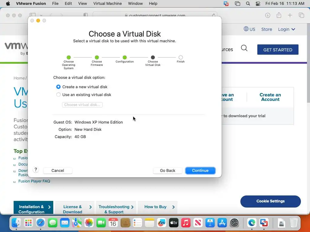Click VMware Fusion menu bar status icon
310x232 pixels.
click(226, 4)
